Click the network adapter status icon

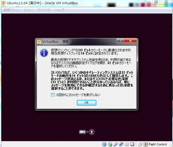click(121, 144)
